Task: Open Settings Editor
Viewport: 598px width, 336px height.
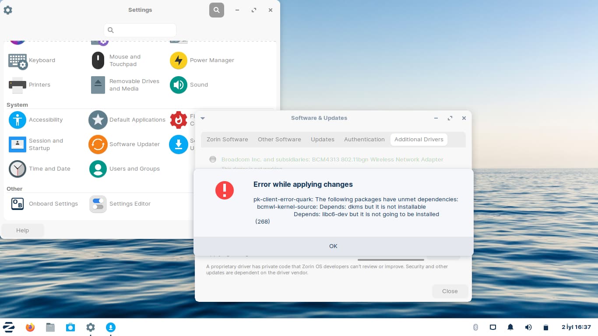Action: (120, 204)
